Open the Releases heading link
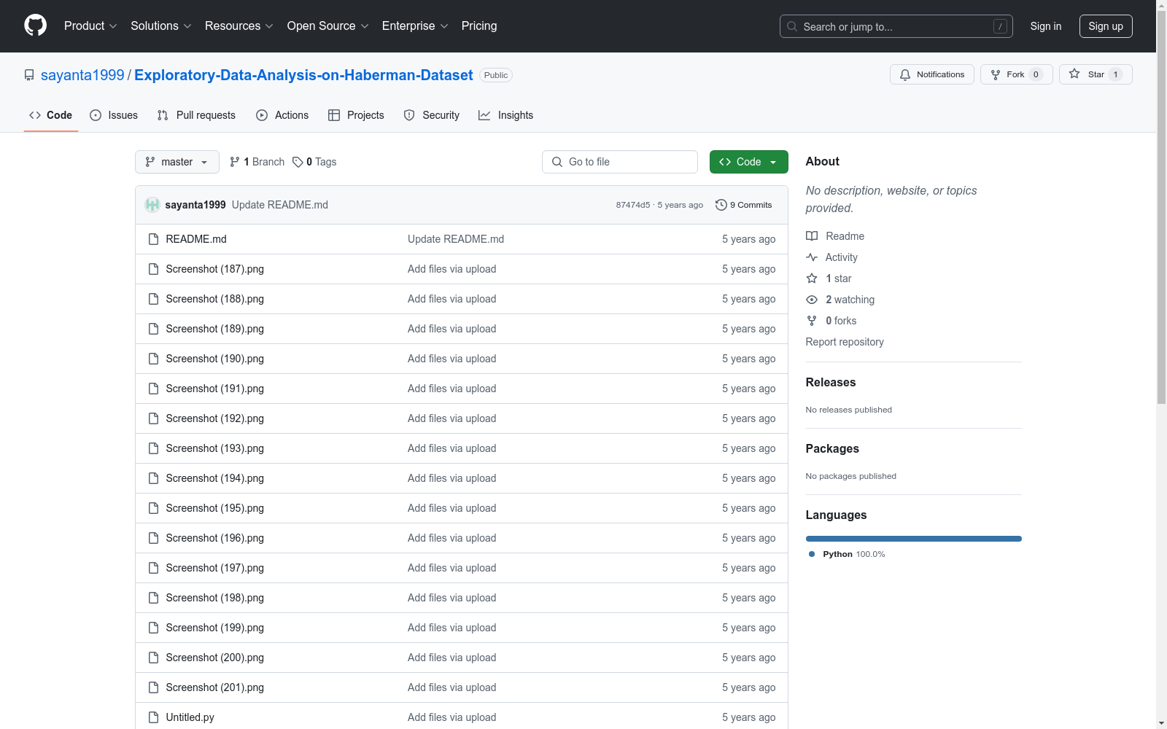1167x729 pixels. (x=831, y=382)
